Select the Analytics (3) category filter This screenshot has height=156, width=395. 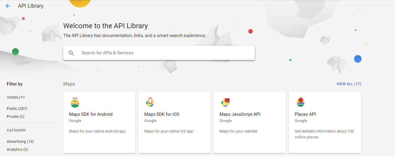pos(17,150)
